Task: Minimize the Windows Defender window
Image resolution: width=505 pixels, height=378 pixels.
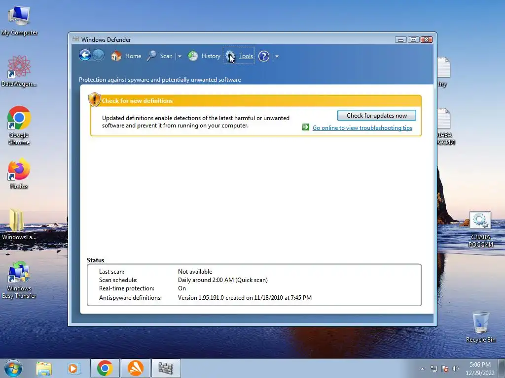Action: [400, 39]
